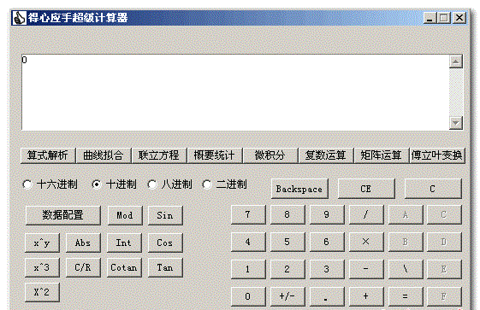Click the wide C clear button

(x=433, y=189)
